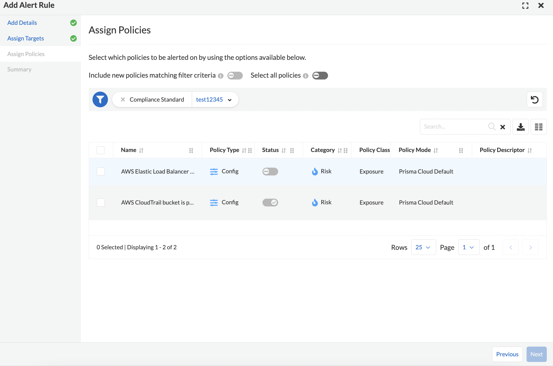The width and height of the screenshot is (553, 366).
Task: Clear the search with the X icon
Action: 503,127
